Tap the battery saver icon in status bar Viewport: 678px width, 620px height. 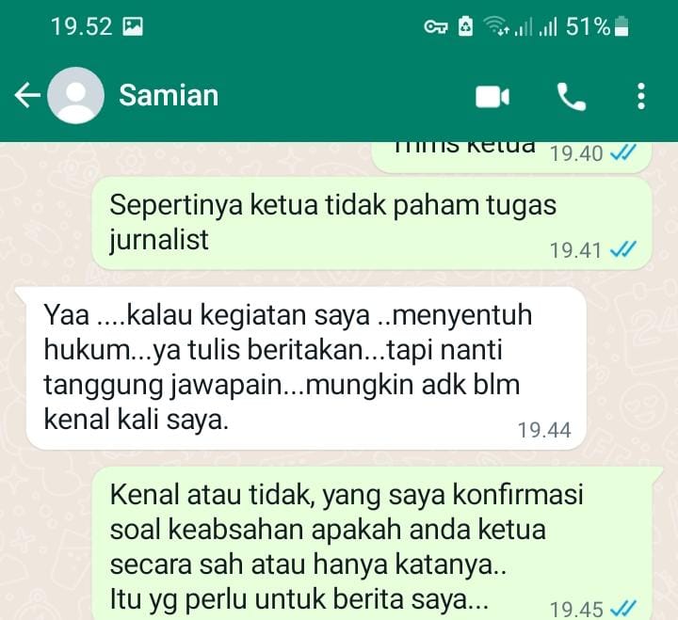tap(465, 26)
